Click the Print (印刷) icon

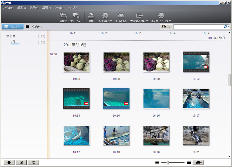click(x=91, y=17)
